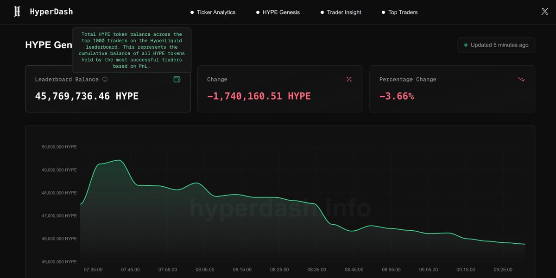Click the bullet icon before Top Traders
Screen dimensions: 556x278
coord(383,12)
